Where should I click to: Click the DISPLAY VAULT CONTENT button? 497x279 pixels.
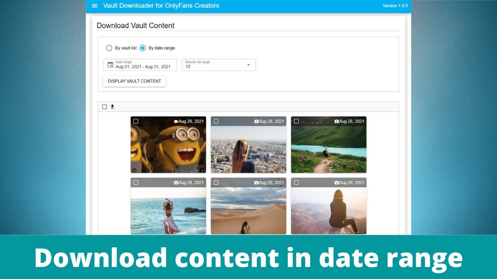[134, 81]
